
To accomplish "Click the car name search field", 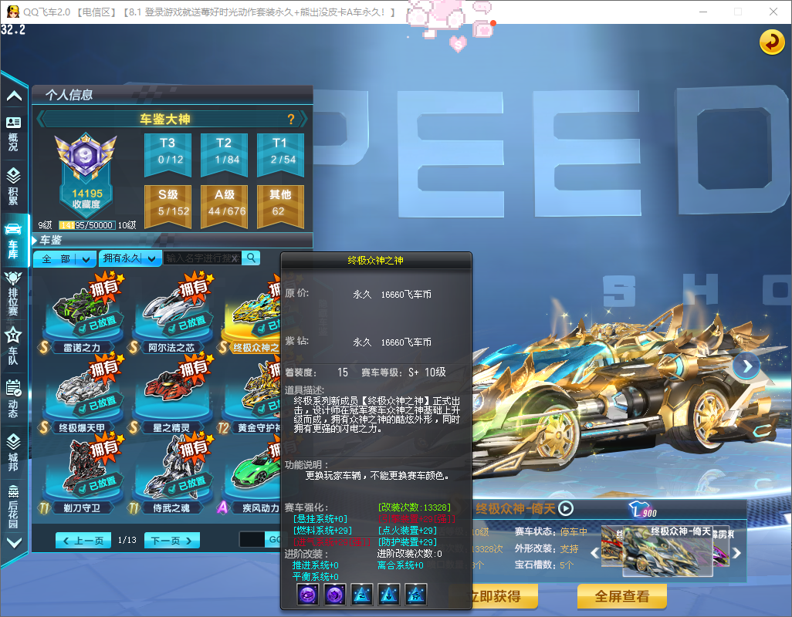I will [202, 258].
